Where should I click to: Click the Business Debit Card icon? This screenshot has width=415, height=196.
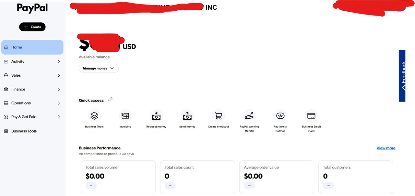coord(311,116)
